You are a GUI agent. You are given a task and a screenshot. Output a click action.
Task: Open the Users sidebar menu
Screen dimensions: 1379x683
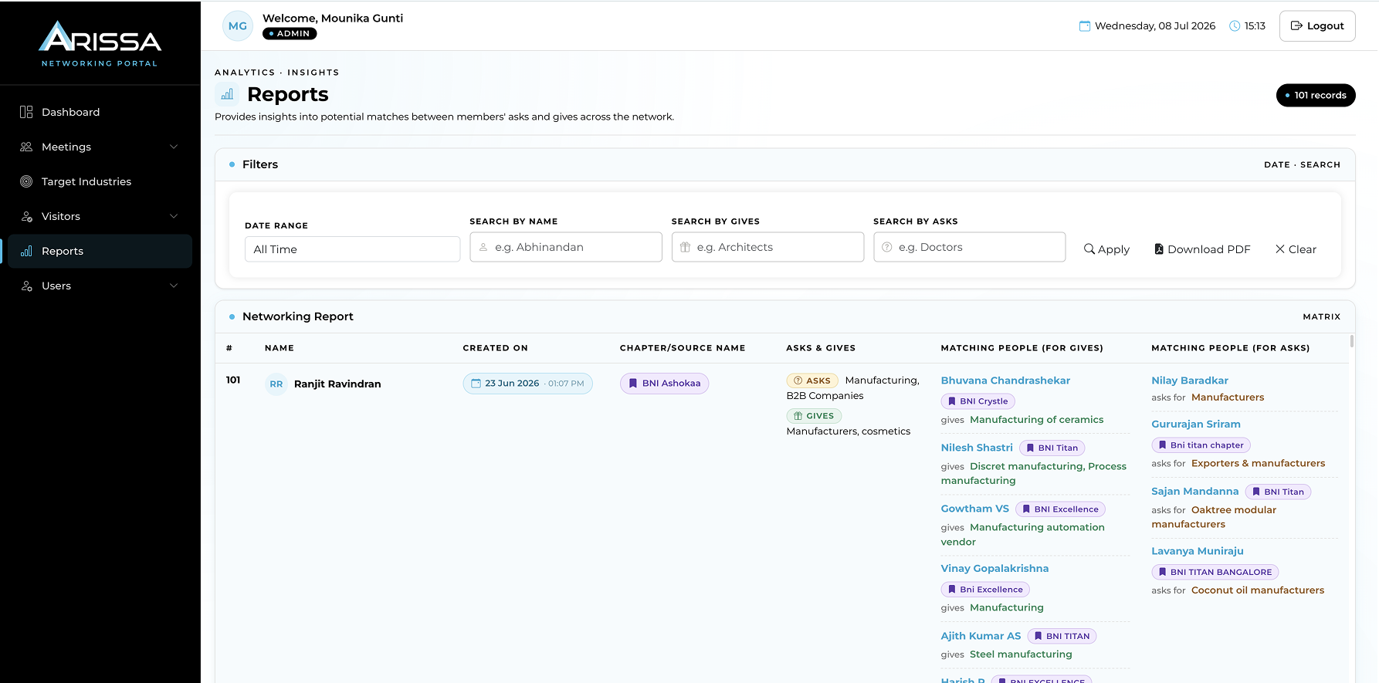tap(100, 286)
